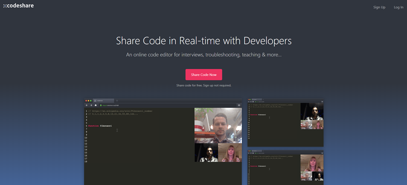This screenshot has width=407, height=185.
Task: Click the back arrow in the large demo browser
Action: (x=86, y=105)
